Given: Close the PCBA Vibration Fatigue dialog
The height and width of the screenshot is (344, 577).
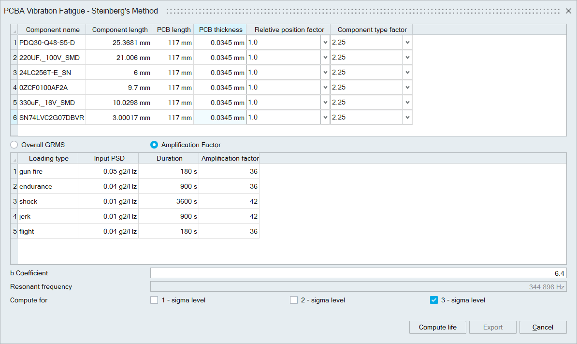Looking at the screenshot, I should [x=568, y=11].
